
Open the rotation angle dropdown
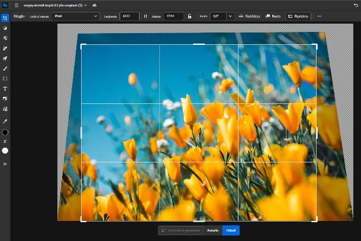pyautogui.click(x=230, y=17)
